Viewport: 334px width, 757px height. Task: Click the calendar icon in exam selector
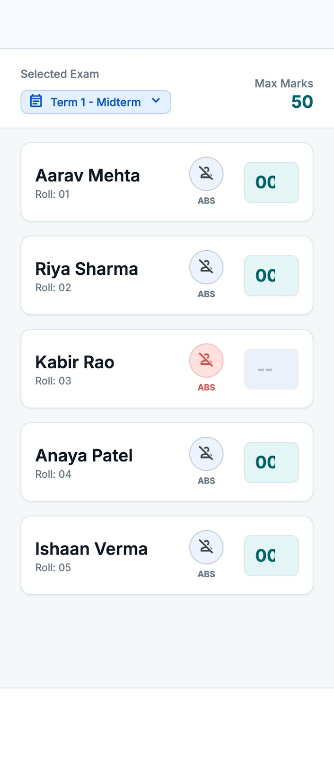[36, 101]
